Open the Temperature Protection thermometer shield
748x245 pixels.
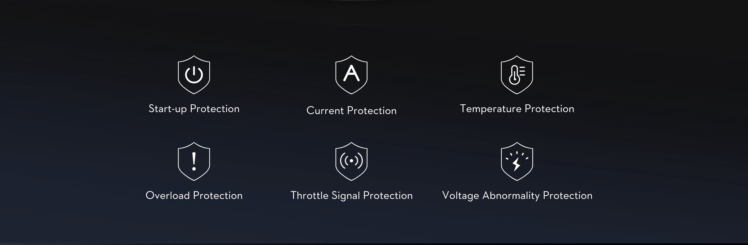(x=517, y=75)
